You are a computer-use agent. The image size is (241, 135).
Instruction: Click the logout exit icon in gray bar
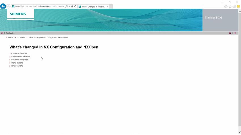[235, 33]
